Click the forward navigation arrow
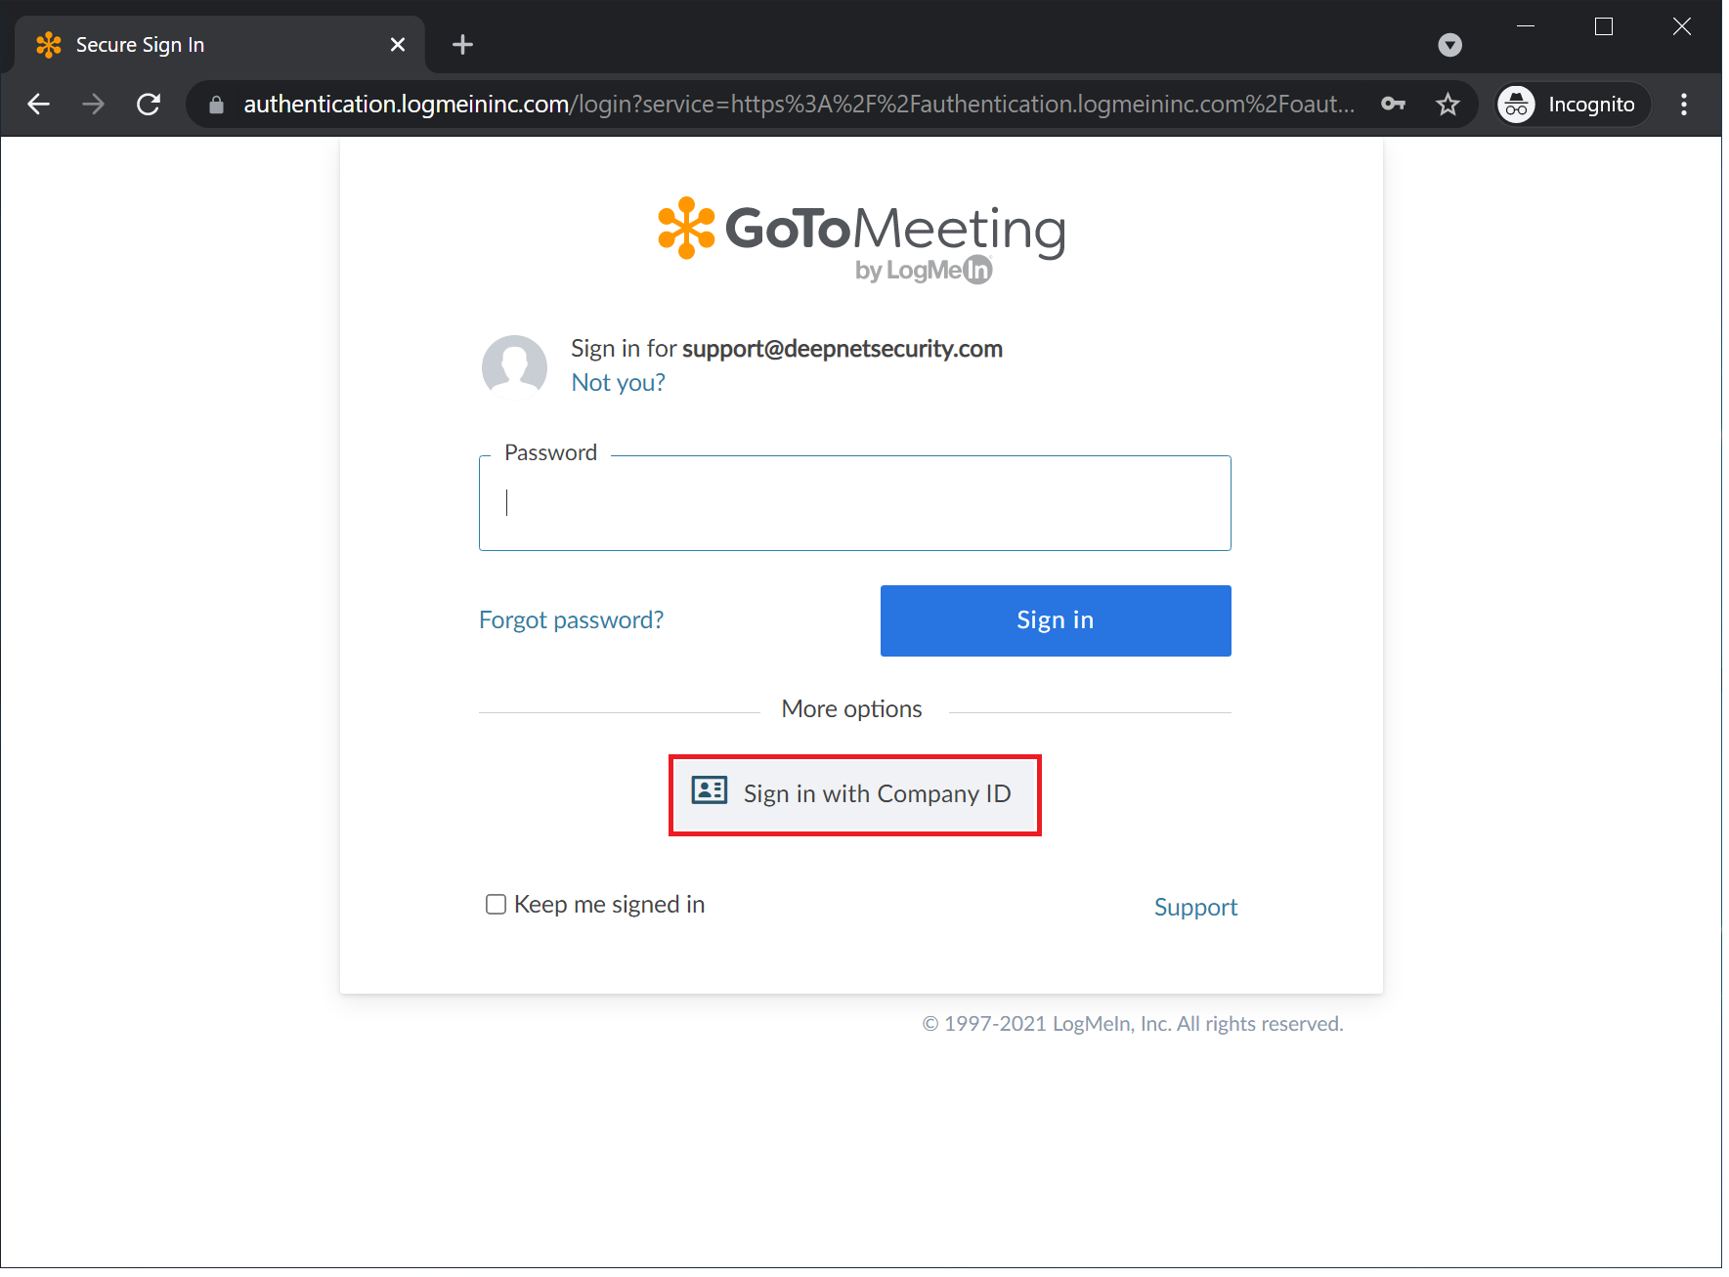 (94, 105)
